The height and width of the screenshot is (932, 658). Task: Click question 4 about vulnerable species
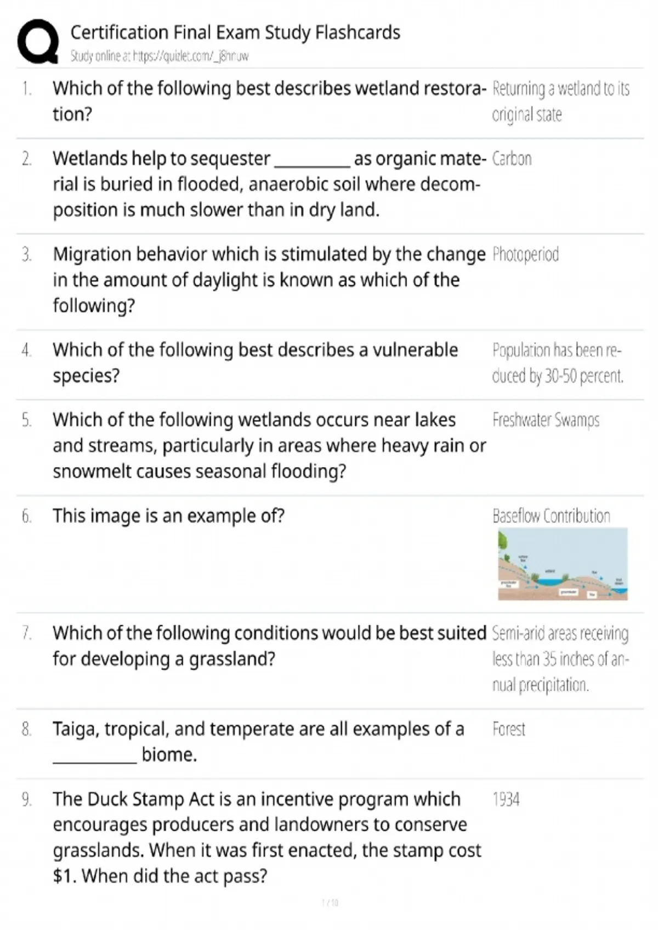pyautogui.click(x=256, y=362)
